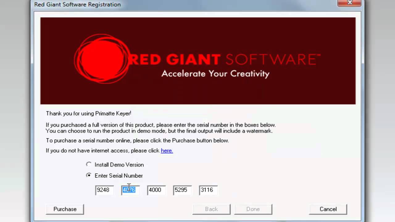Click the Red Giant Software Registration title text
Viewport: 395px width, 222px height.
coord(77,4)
